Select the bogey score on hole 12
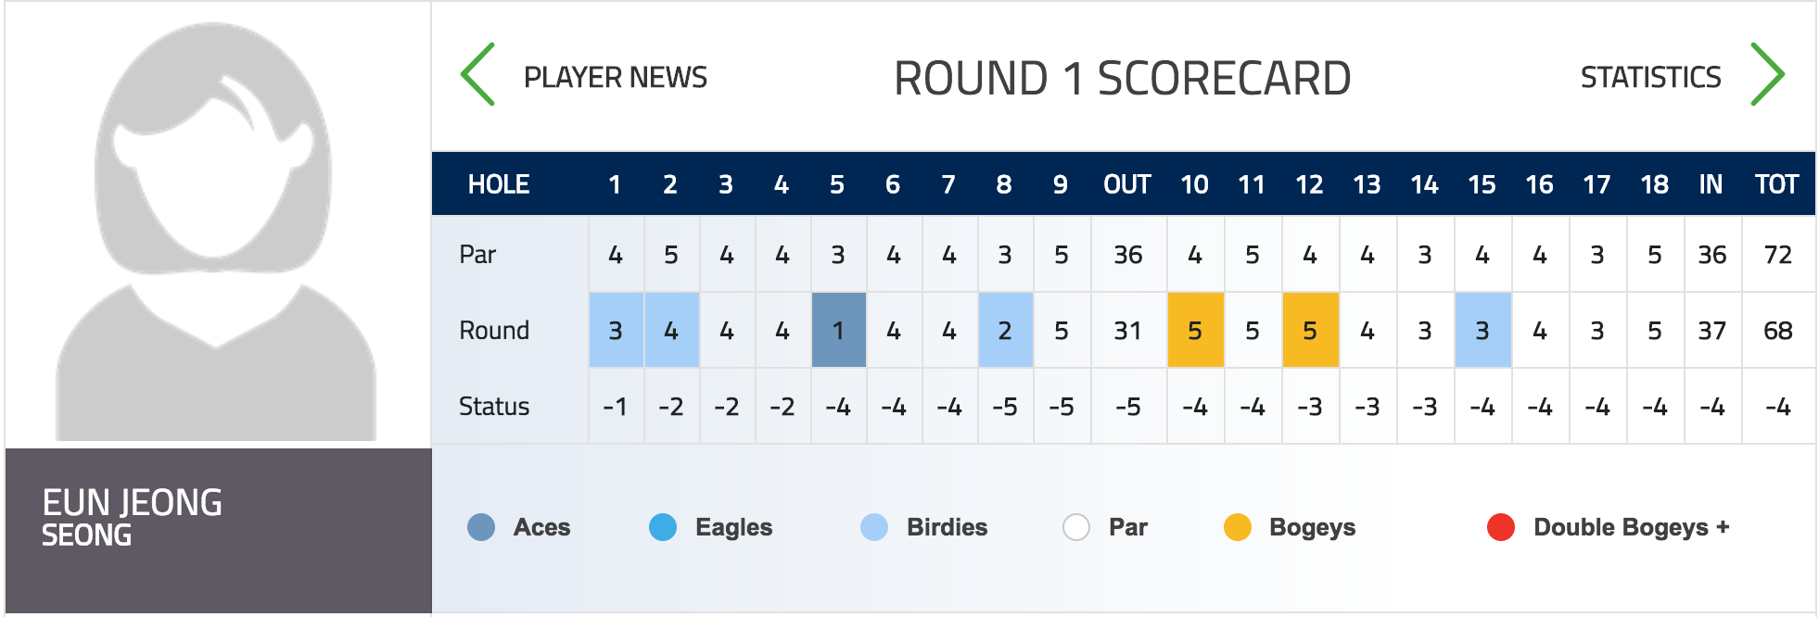1819x617 pixels. click(x=1310, y=331)
